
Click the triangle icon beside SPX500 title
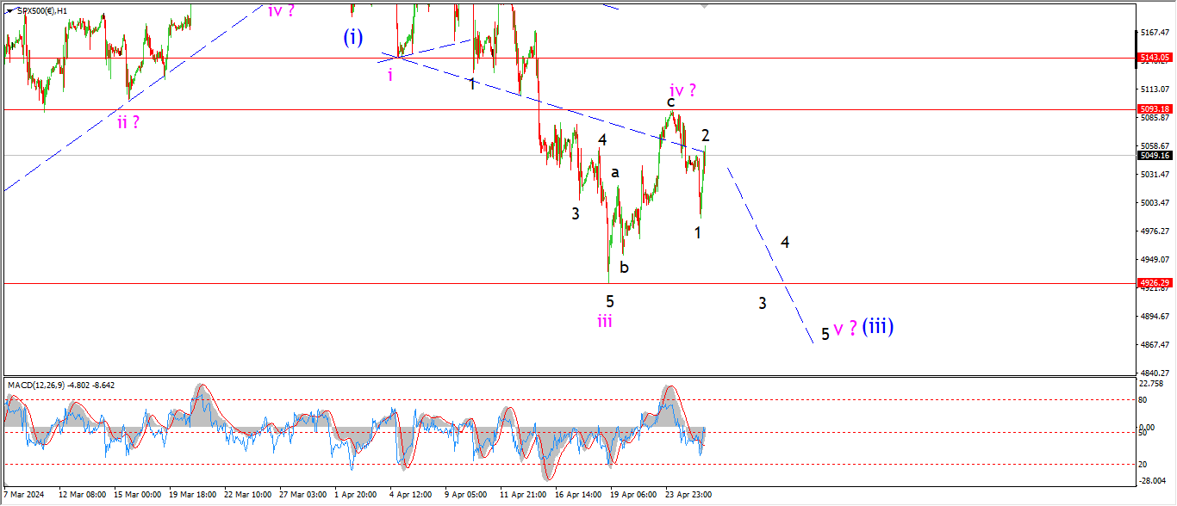click(9, 11)
